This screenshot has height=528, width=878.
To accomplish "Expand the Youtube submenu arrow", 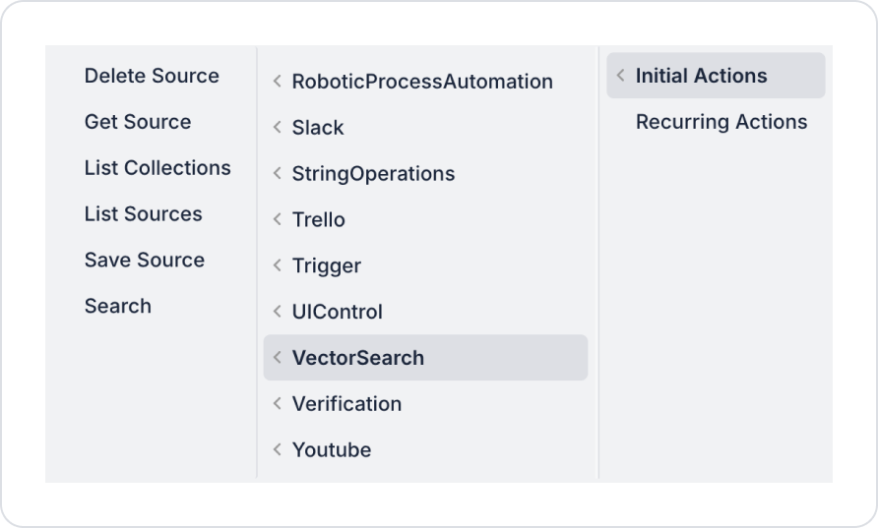I will click(x=278, y=450).
